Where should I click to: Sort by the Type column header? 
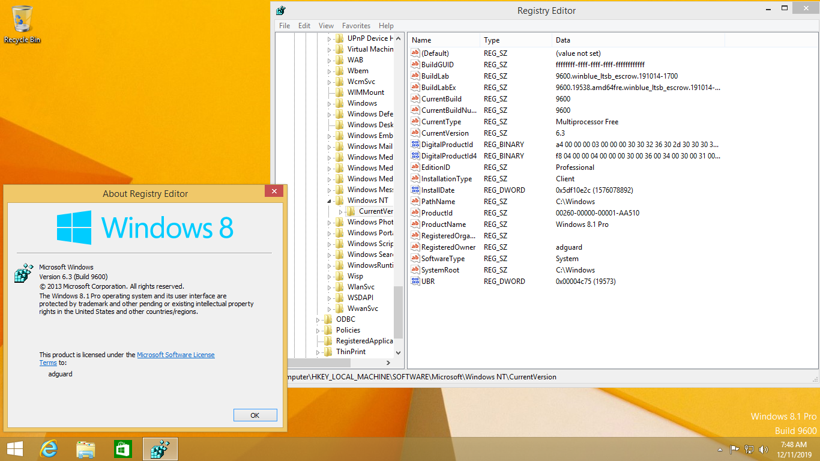click(x=516, y=40)
